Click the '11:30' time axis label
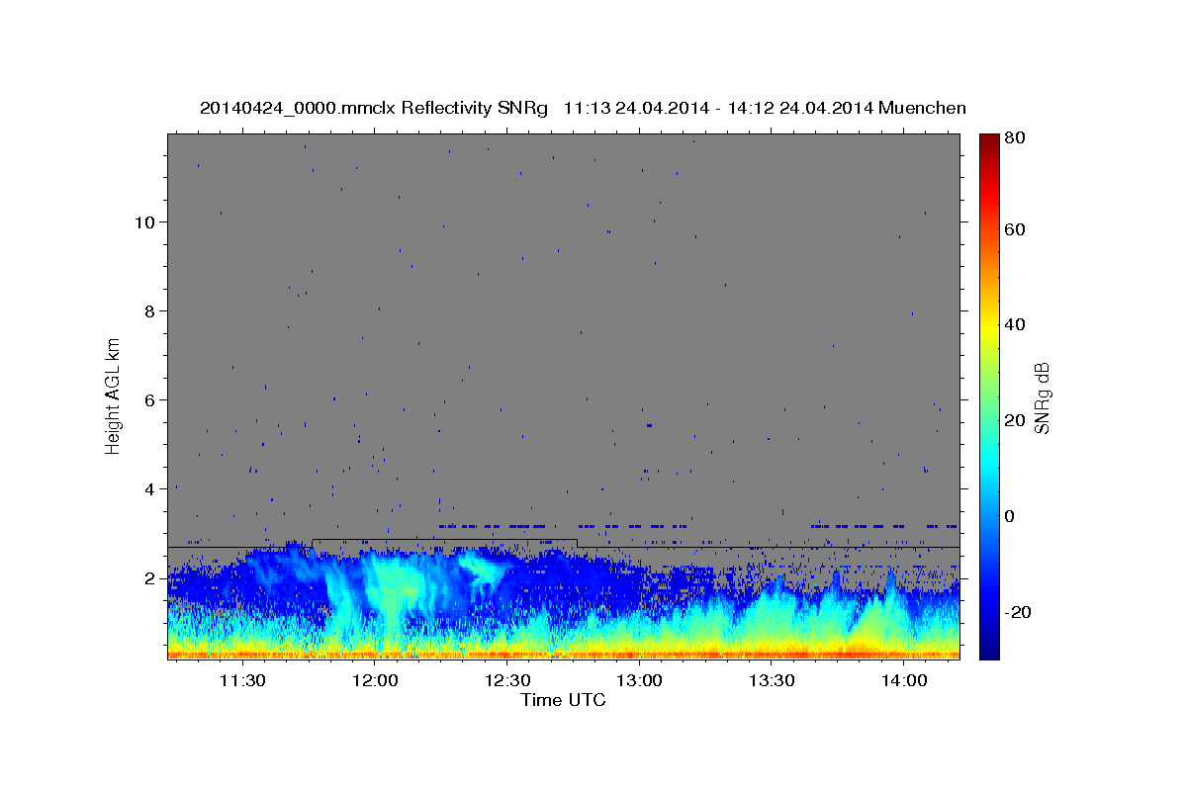1187x791 pixels. point(242,681)
